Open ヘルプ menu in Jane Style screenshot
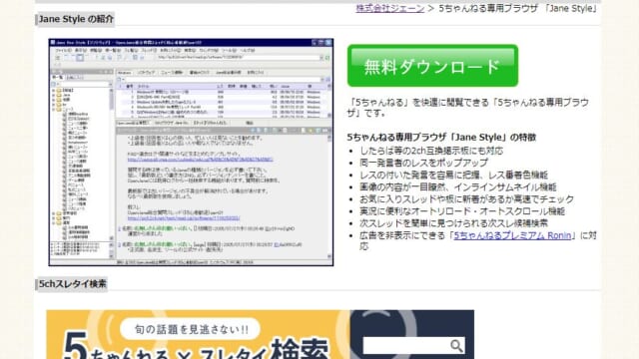Screen dimensions: 639x359 tap(248, 51)
